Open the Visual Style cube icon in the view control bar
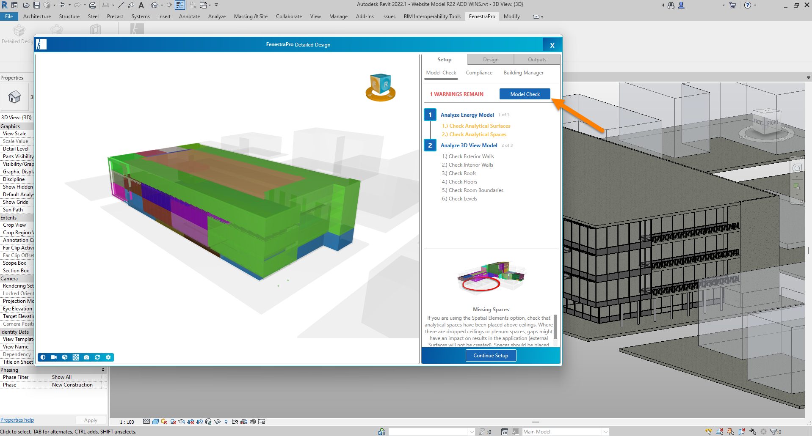This screenshot has height=436, width=812. [155, 422]
